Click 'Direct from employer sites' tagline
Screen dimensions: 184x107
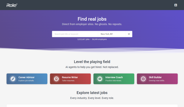coord(92,24)
